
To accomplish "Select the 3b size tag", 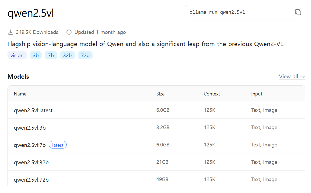I will (36, 55).
